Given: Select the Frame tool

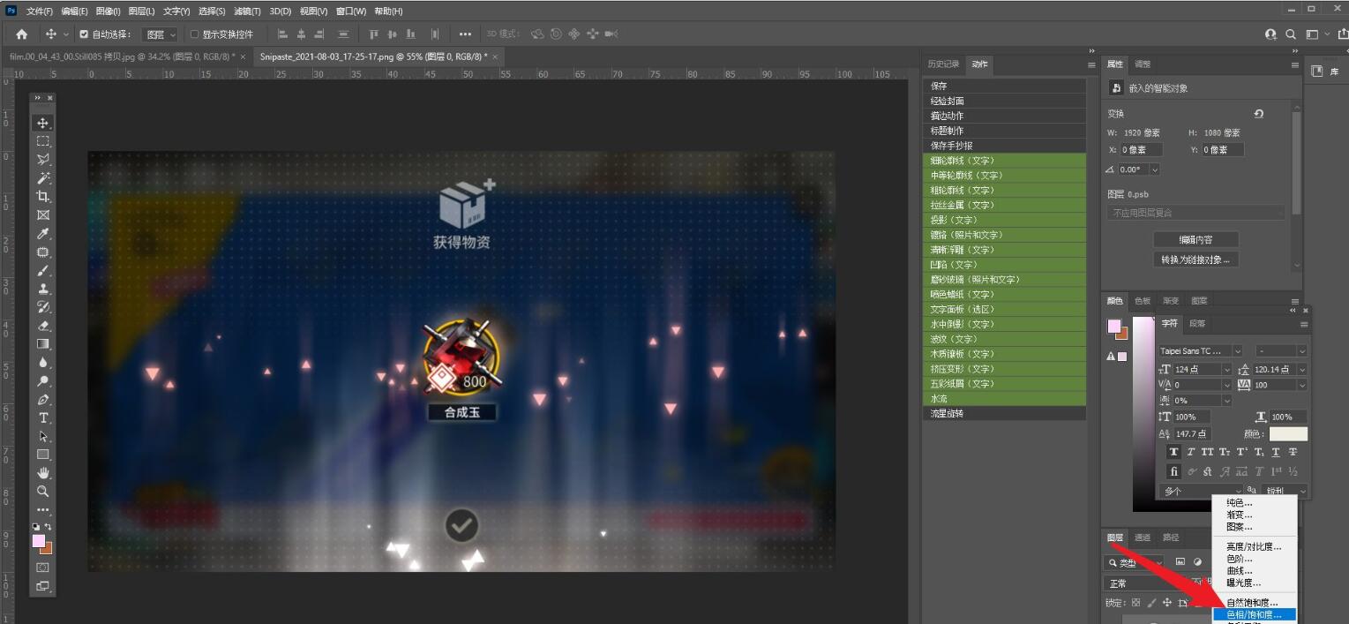Looking at the screenshot, I should pyautogui.click(x=43, y=215).
